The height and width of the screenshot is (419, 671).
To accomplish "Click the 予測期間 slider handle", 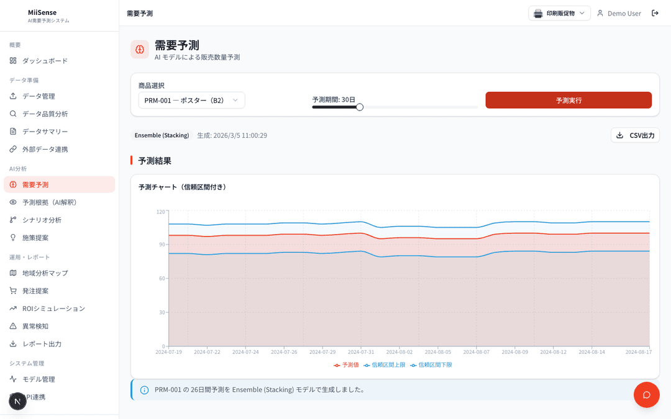I will pyautogui.click(x=360, y=107).
